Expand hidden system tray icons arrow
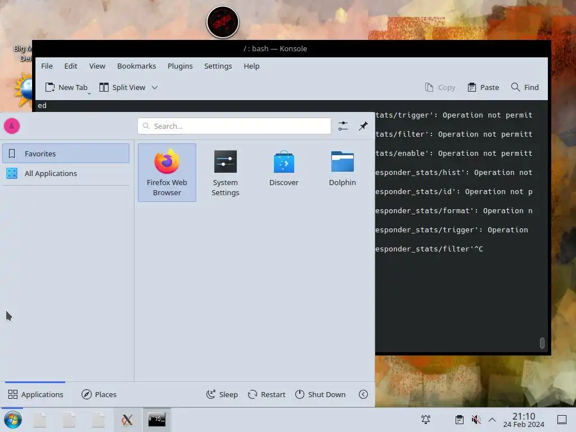The height and width of the screenshot is (432, 576). (x=492, y=420)
